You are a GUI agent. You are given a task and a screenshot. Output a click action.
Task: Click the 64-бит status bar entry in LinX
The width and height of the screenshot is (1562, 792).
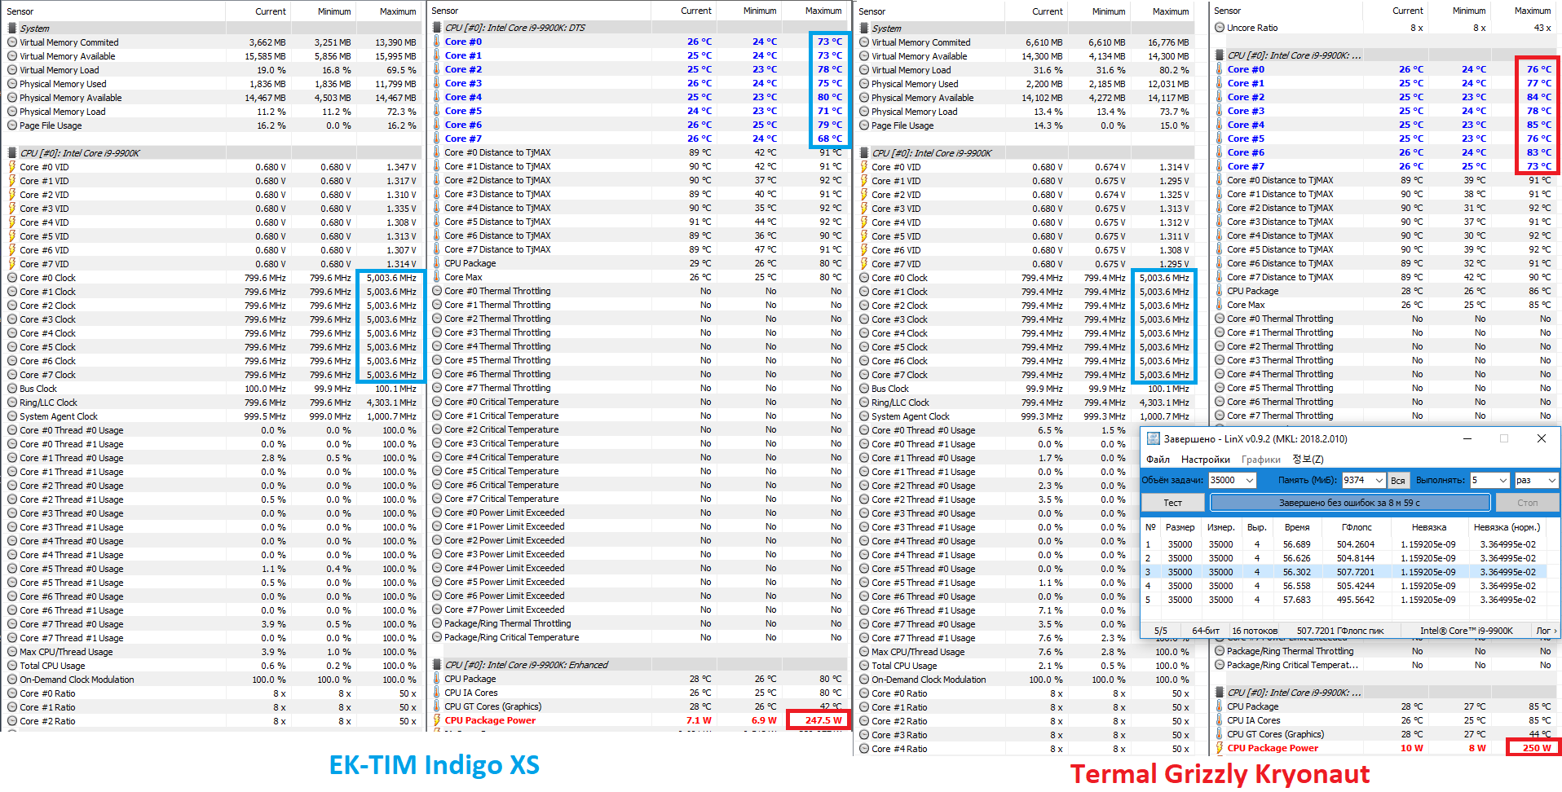tap(1206, 631)
